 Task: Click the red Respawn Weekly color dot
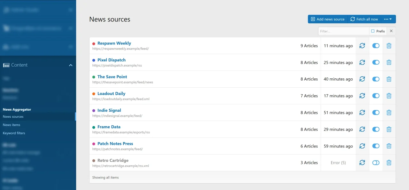(94, 44)
